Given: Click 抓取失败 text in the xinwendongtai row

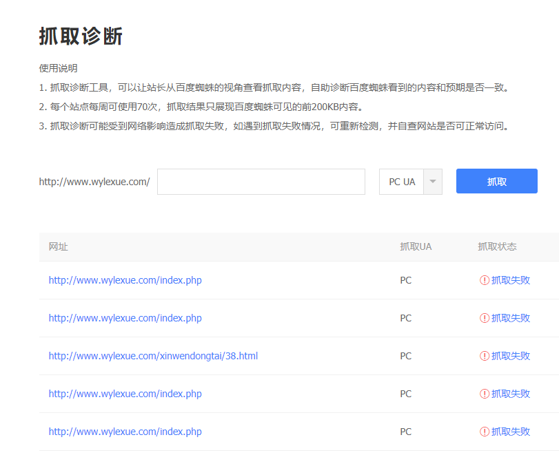Looking at the screenshot, I should point(511,356).
